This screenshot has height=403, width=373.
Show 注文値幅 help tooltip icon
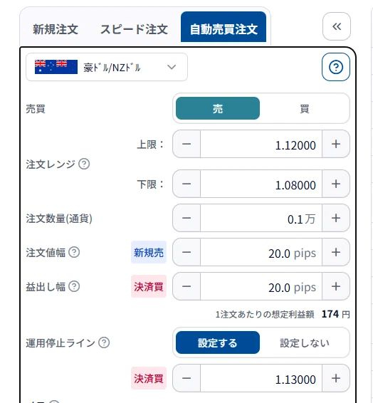[74, 252]
